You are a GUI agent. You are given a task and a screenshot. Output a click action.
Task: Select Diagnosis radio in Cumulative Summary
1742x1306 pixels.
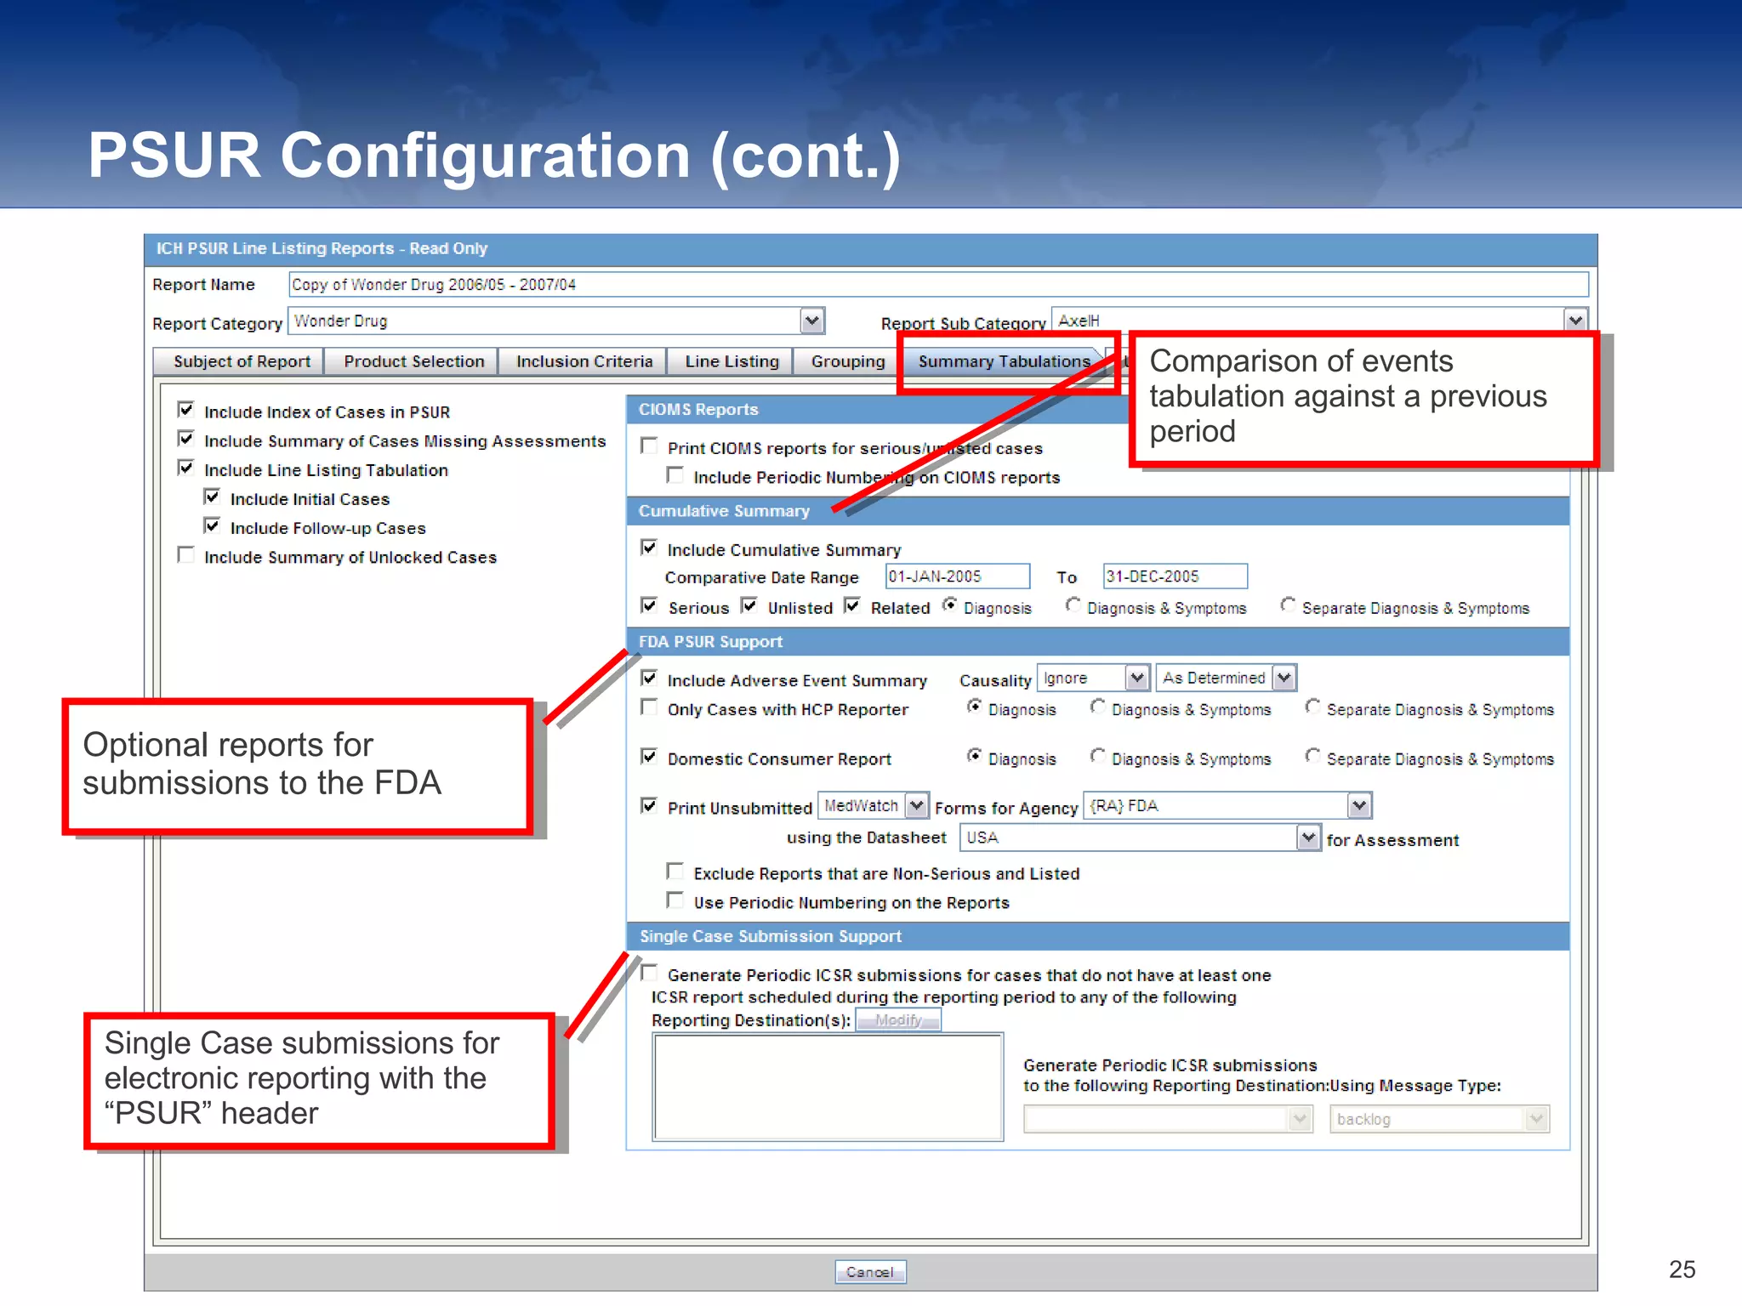(950, 605)
